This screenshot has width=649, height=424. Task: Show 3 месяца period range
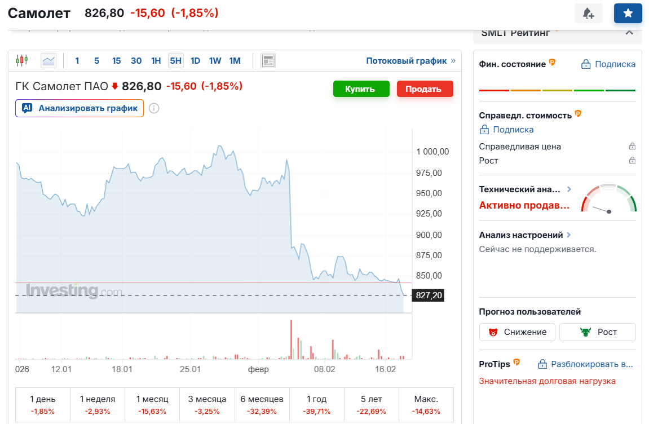(207, 404)
